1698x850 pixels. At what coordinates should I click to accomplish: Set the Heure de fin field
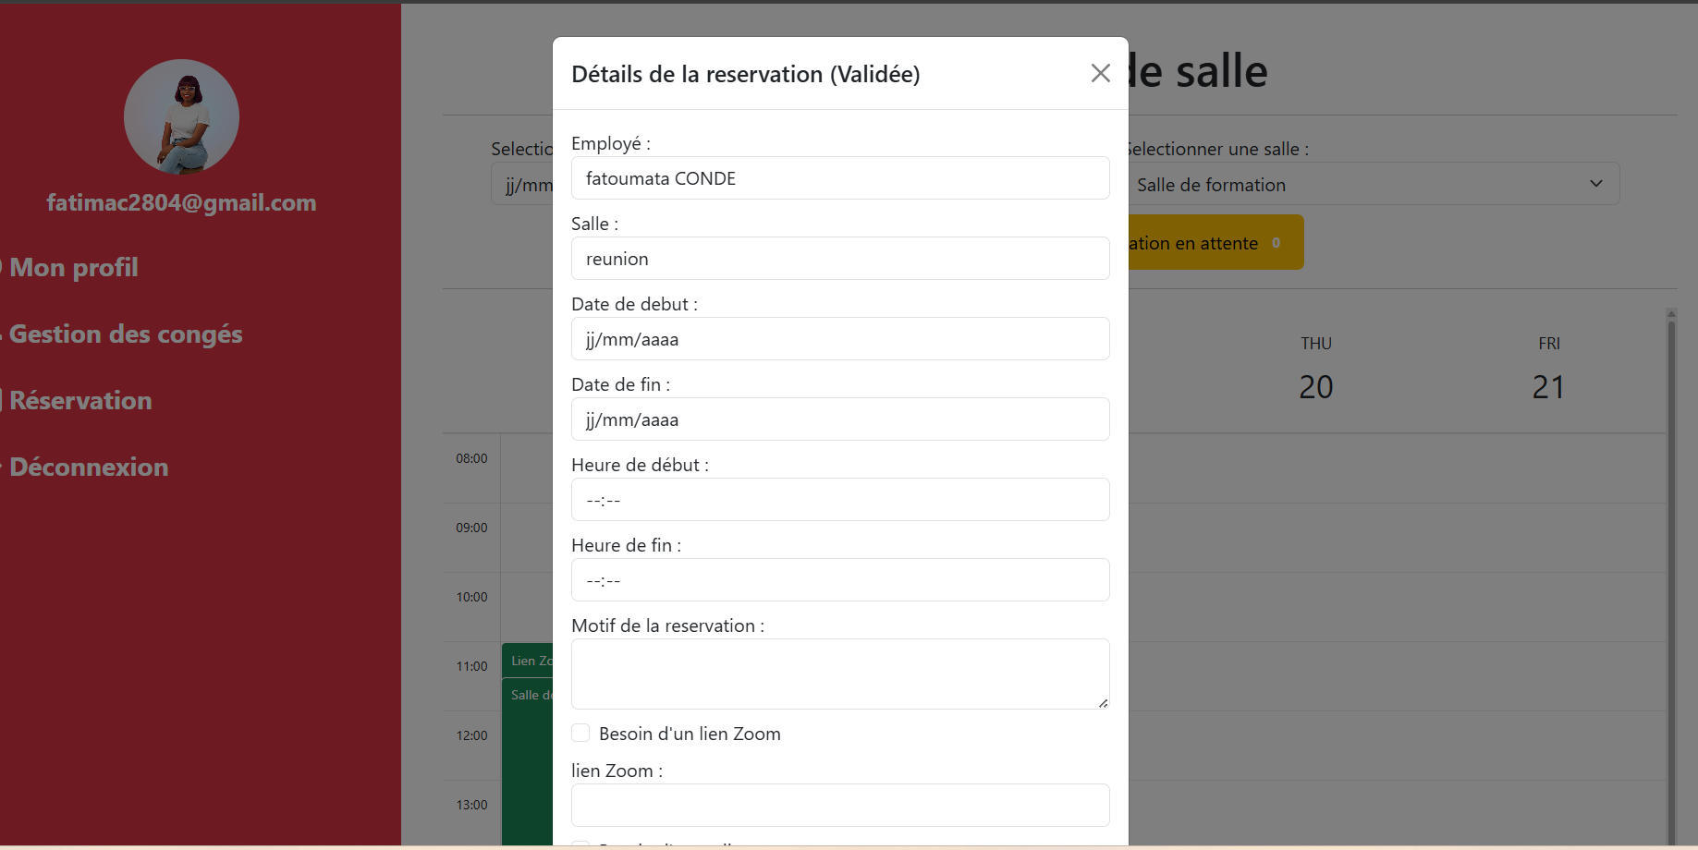(x=840, y=579)
